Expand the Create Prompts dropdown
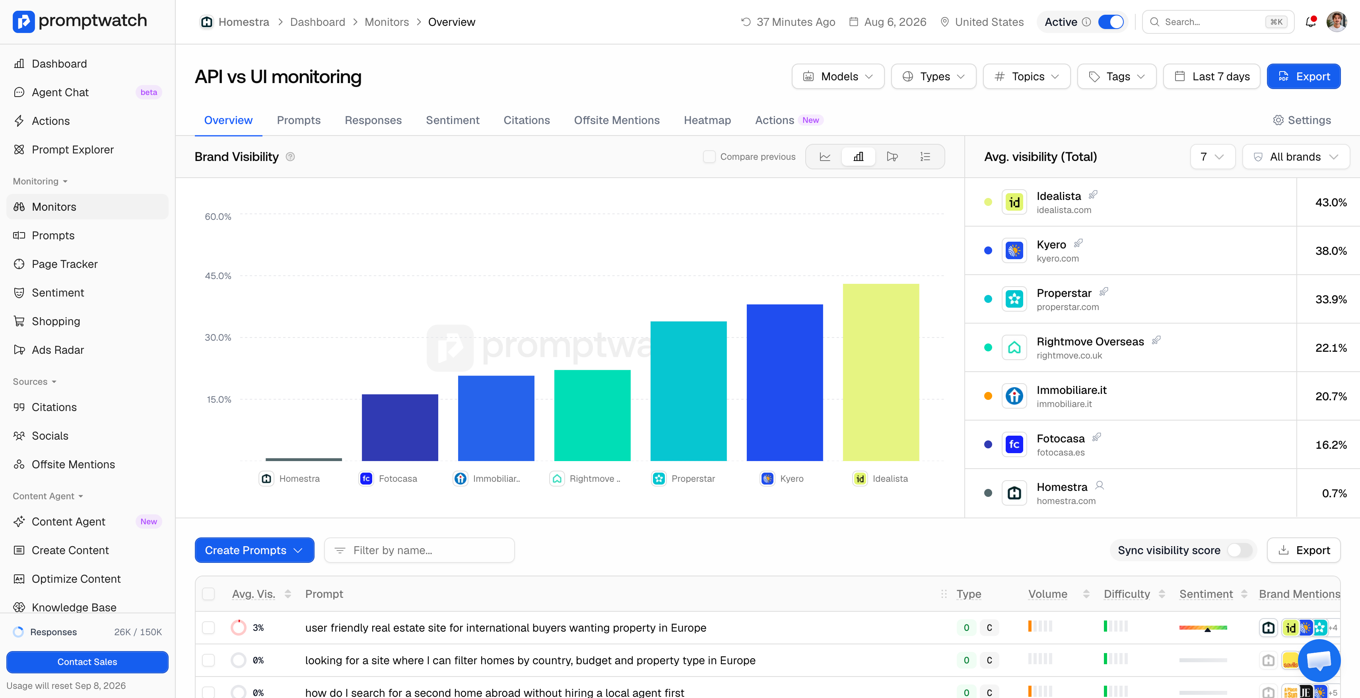This screenshot has height=698, width=1360. point(255,550)
